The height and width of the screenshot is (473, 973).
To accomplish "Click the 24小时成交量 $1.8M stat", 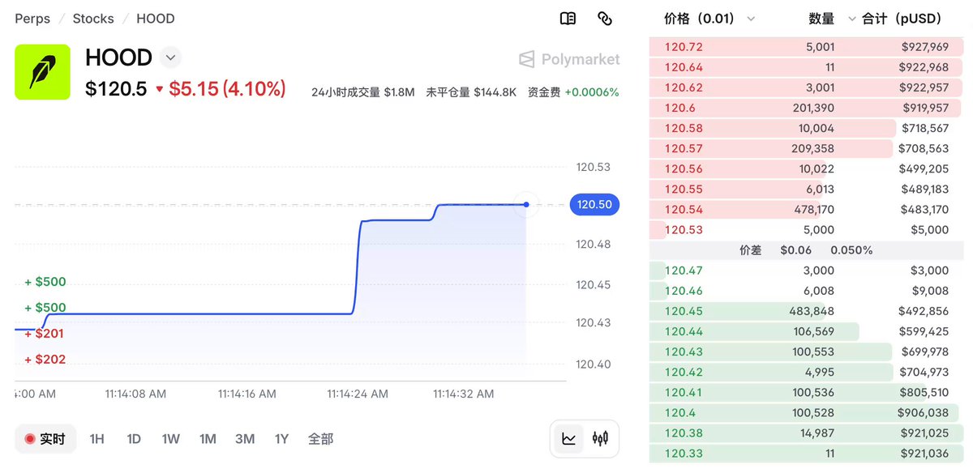I will 363,92.
